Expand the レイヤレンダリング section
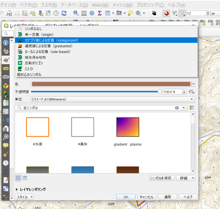This screenshot has height=209, width=220. tap(31, 189)
